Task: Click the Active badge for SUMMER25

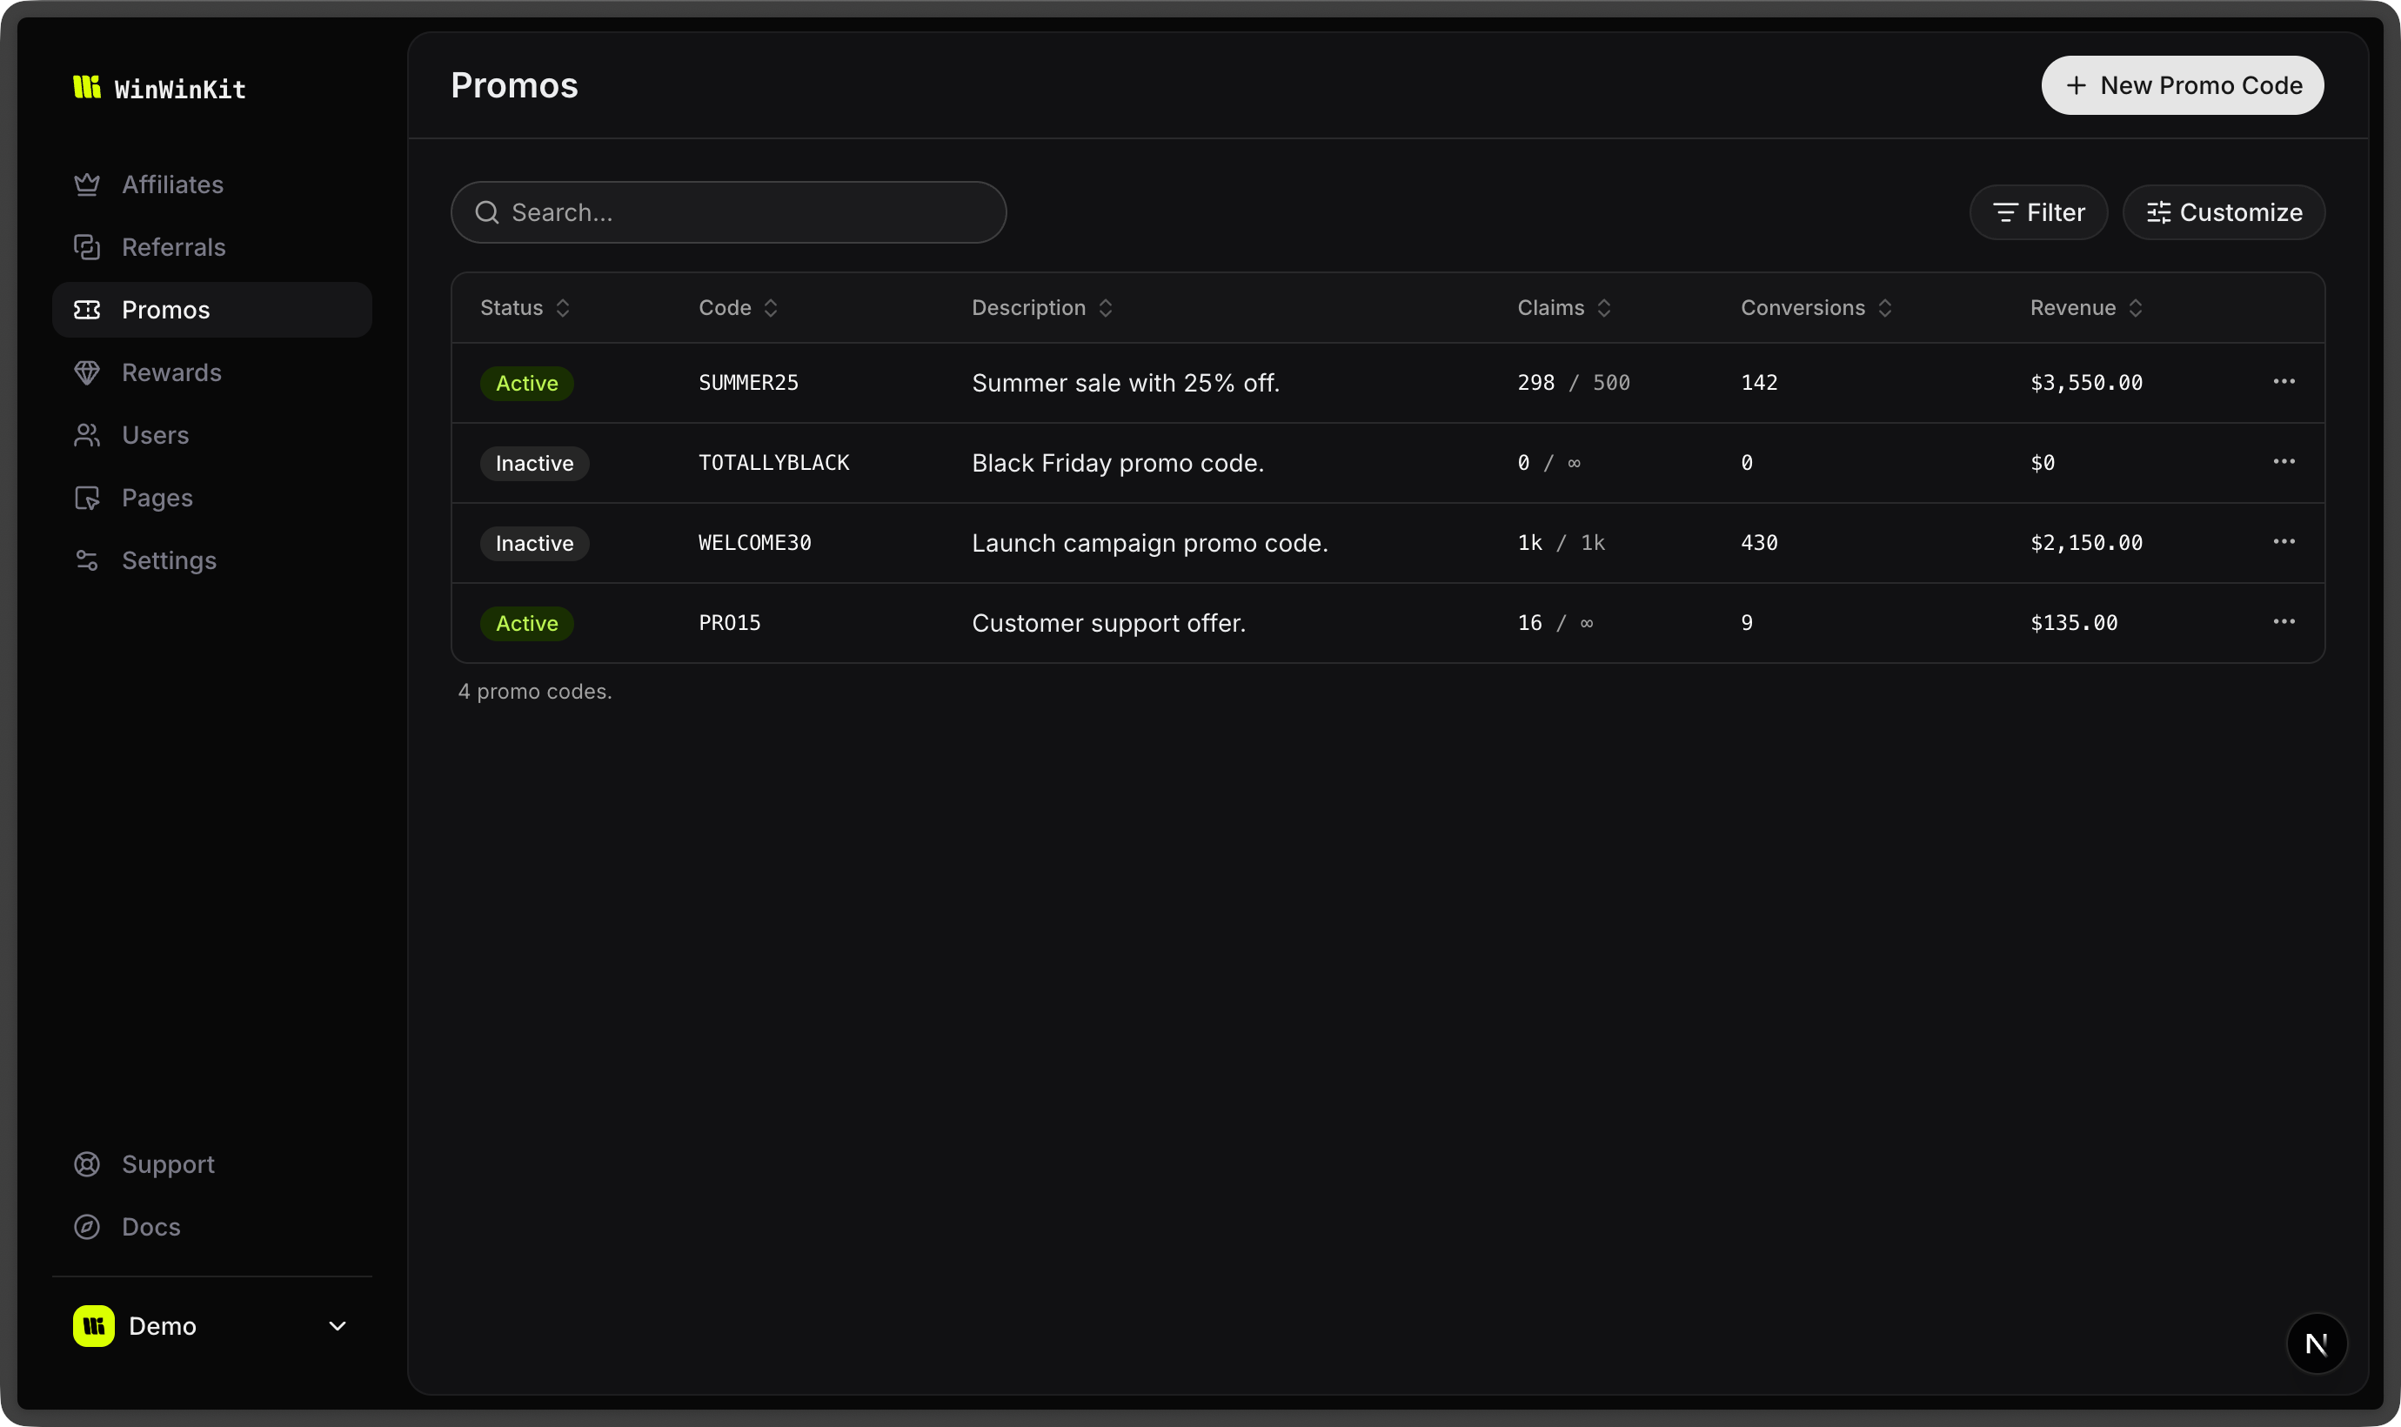Action: [x=526, y=383]
